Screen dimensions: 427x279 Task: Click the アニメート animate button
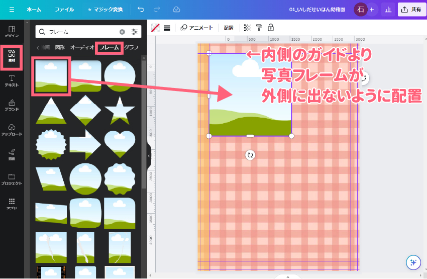click(x=197, y=28)
